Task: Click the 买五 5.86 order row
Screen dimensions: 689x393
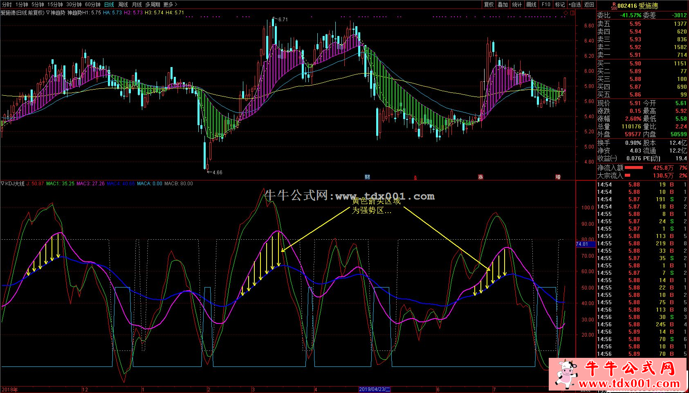Action: [642, 94]
